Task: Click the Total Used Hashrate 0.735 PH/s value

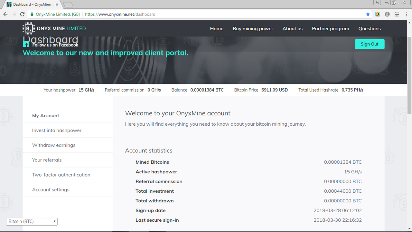Action: coord(352,90)
